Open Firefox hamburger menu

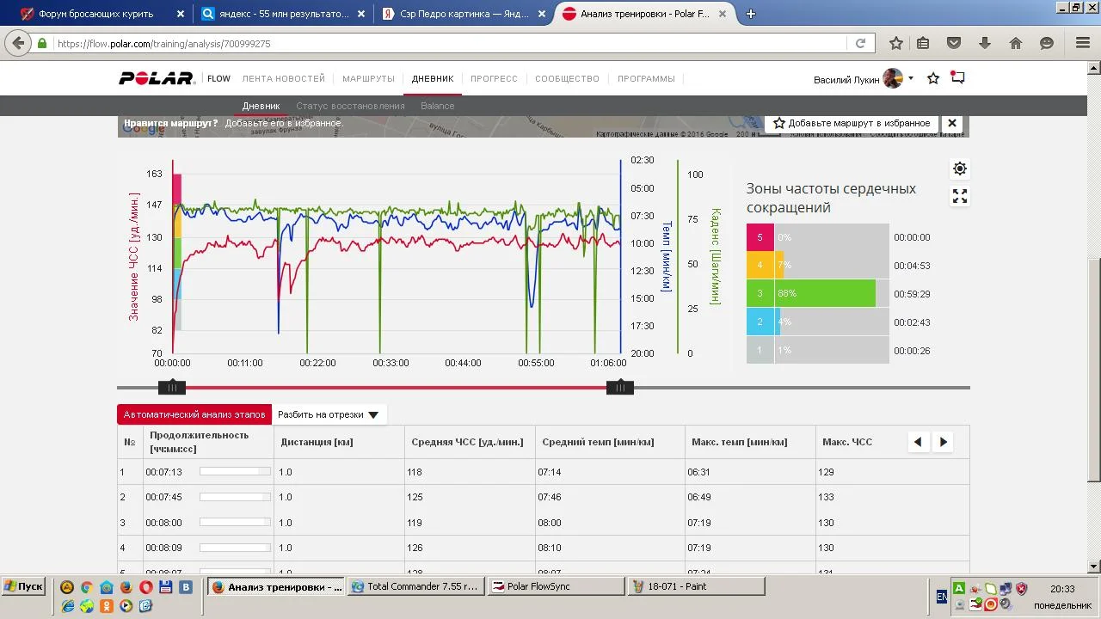(1083, 43)
